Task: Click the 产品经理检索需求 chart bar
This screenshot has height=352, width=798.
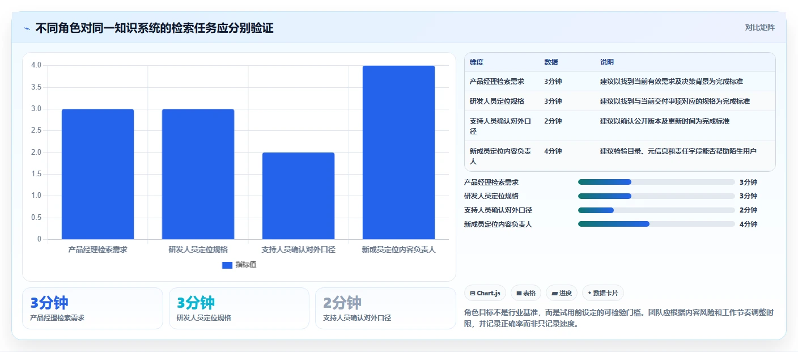Action: (x=97, y=174)
